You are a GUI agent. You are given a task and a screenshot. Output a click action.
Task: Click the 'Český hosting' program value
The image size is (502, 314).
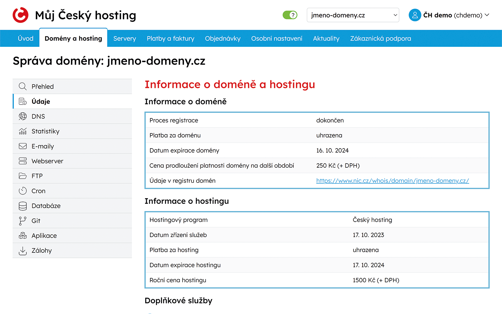[372, 220]
